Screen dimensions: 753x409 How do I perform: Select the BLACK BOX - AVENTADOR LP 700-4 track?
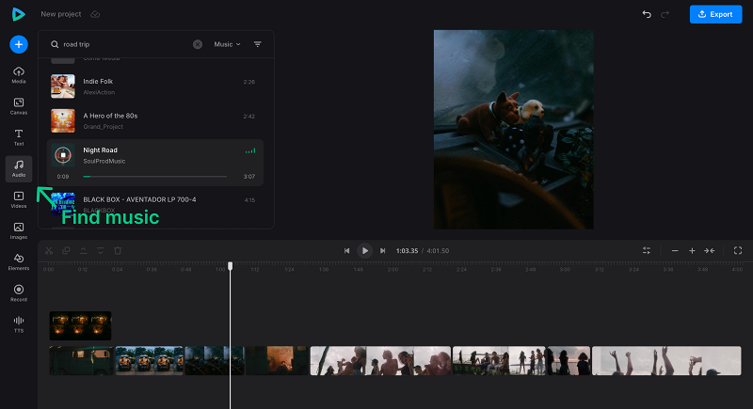[155, 204]
